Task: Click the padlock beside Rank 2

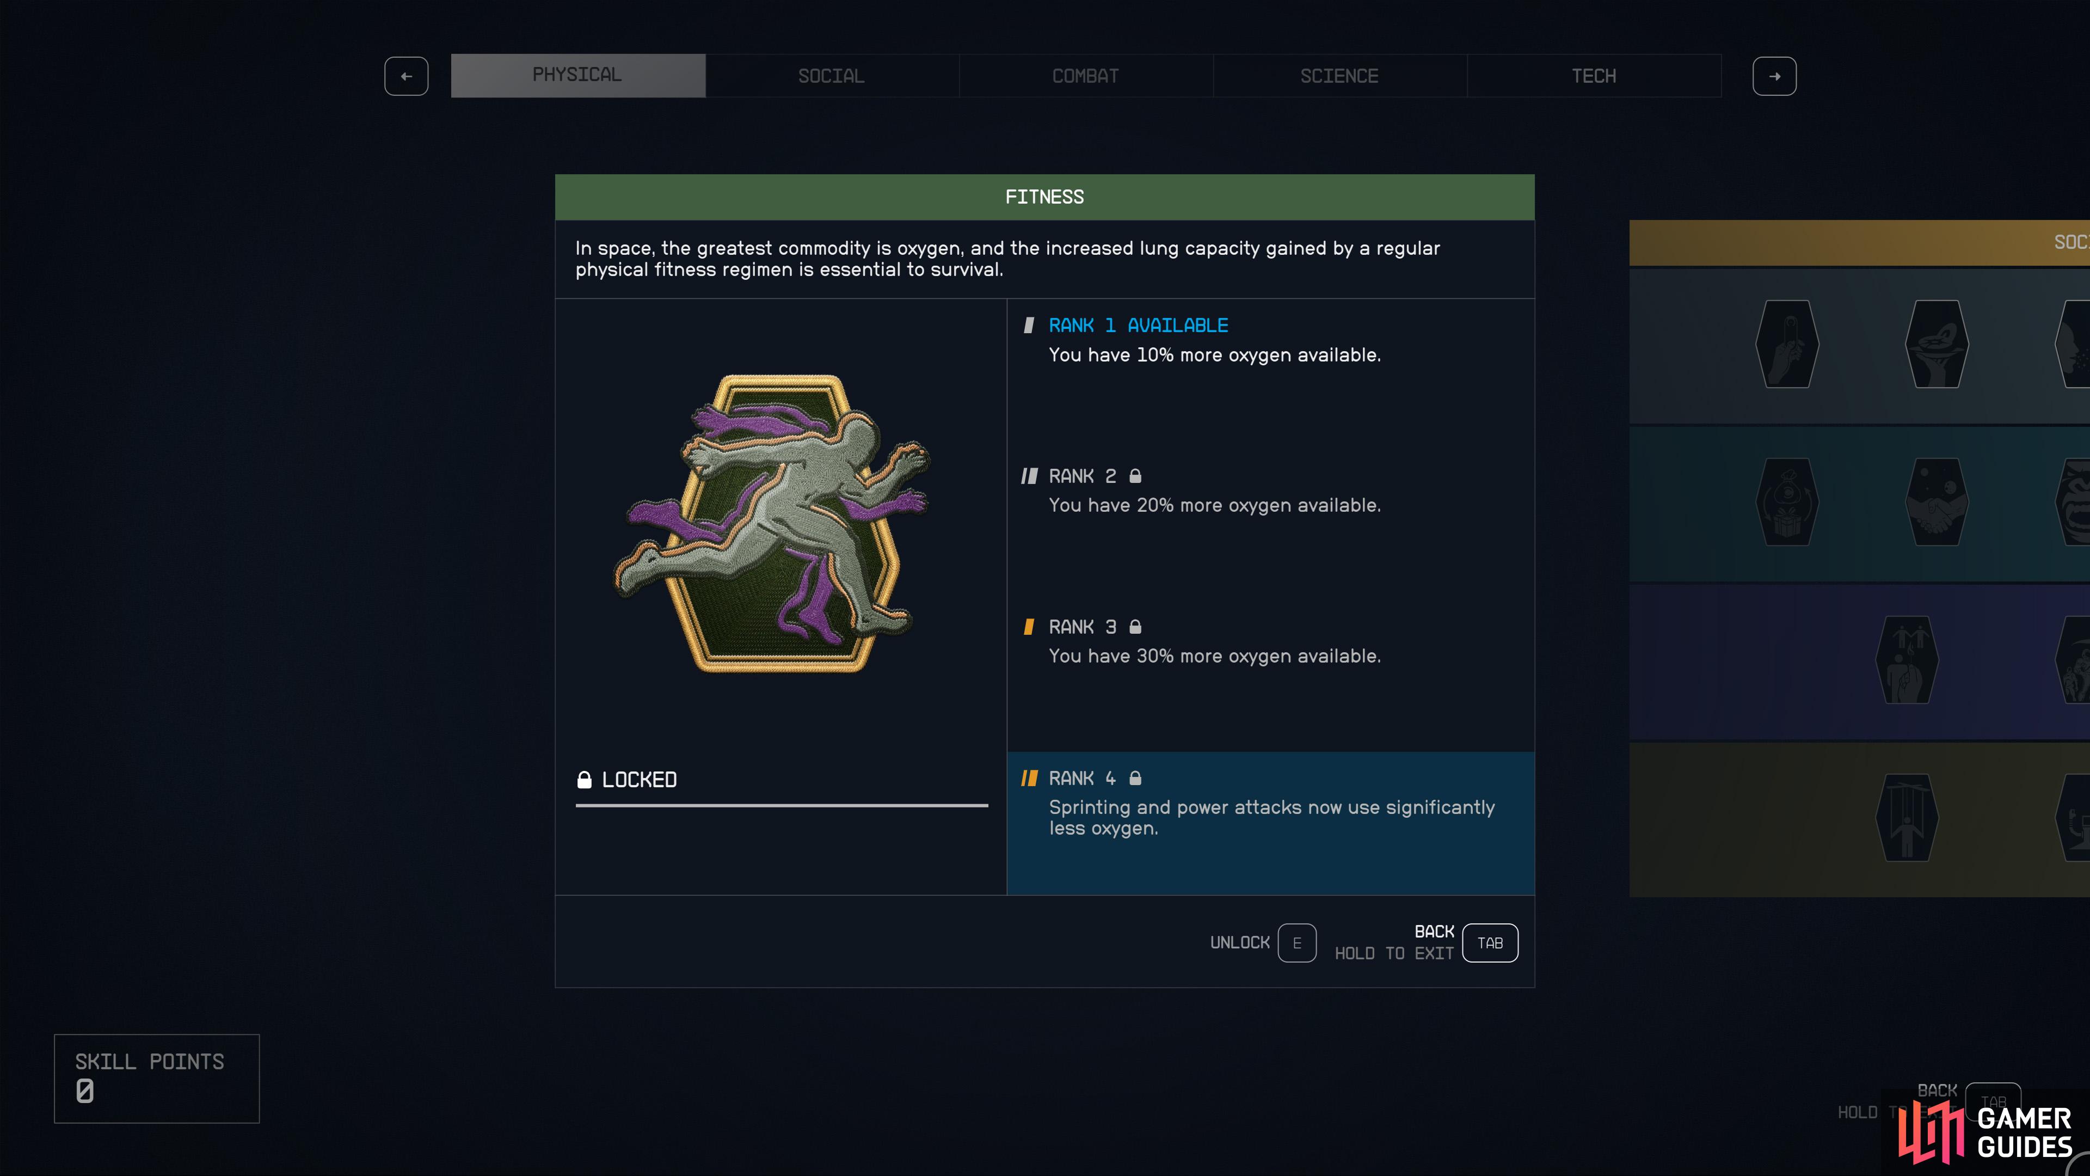Action: pyautogui.click(x=1135, y=476)
